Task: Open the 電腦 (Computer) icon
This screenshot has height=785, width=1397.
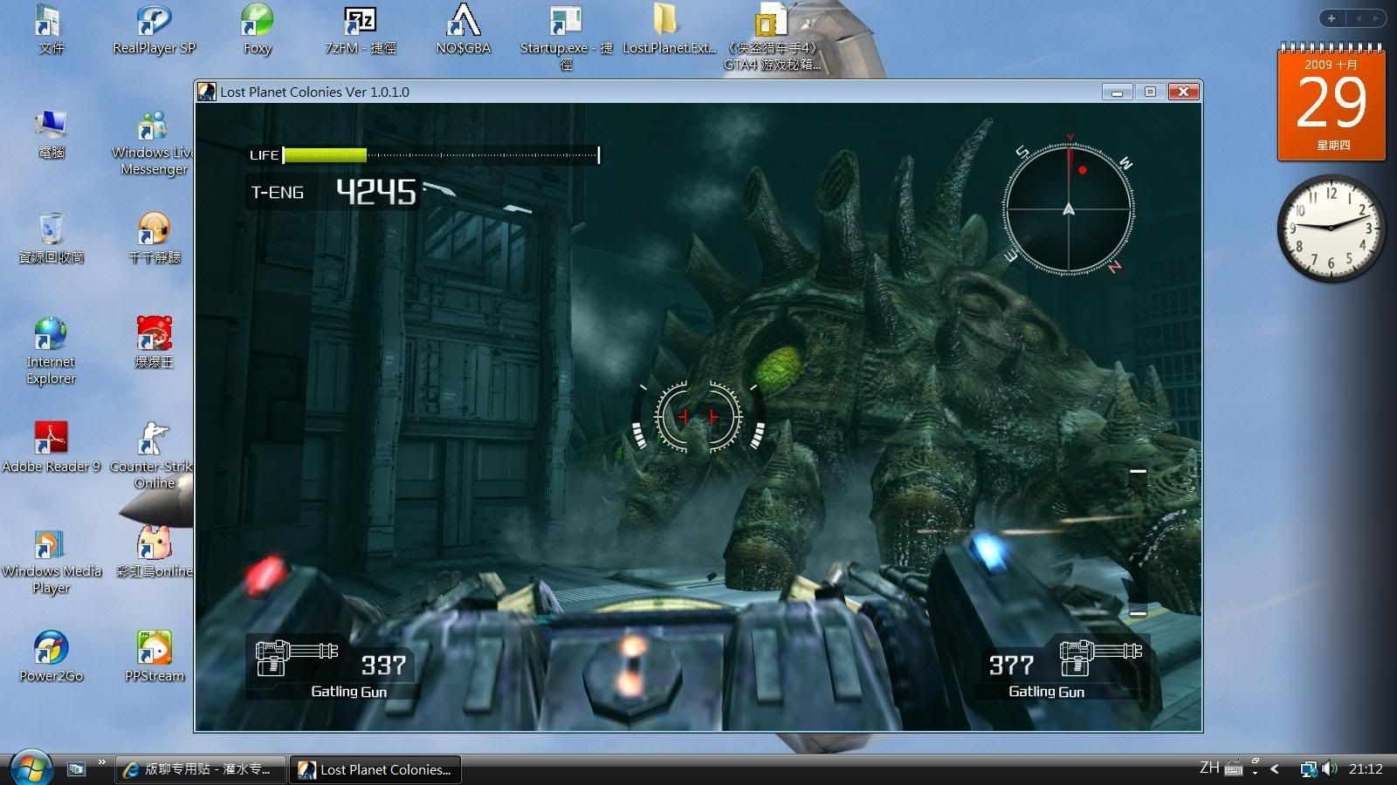Action: click(x=51, y=134)
